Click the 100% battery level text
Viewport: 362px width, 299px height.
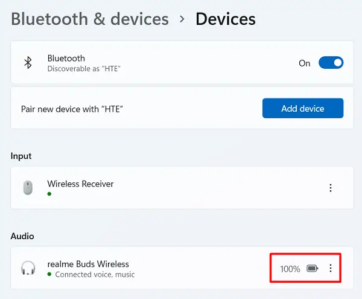[x=290, y=269]
